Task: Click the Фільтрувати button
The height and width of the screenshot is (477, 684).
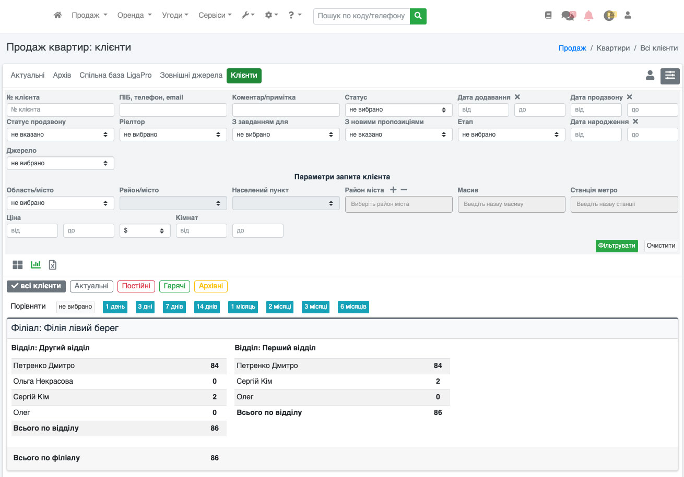Action: (x=616, y=246)
